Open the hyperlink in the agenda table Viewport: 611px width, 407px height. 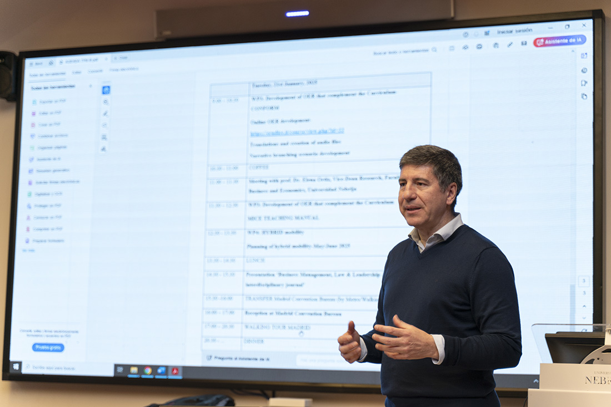pos(297,132)
